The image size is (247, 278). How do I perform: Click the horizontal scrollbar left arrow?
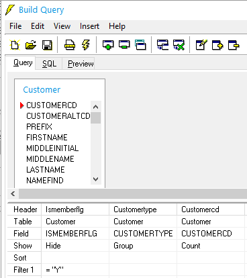click(13, 194)
